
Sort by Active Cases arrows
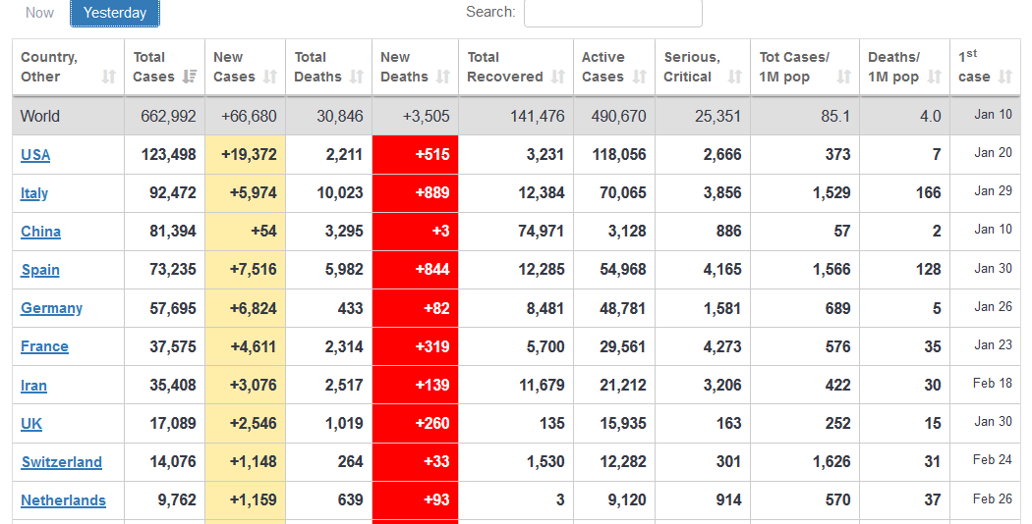click(x=640, y=77)
